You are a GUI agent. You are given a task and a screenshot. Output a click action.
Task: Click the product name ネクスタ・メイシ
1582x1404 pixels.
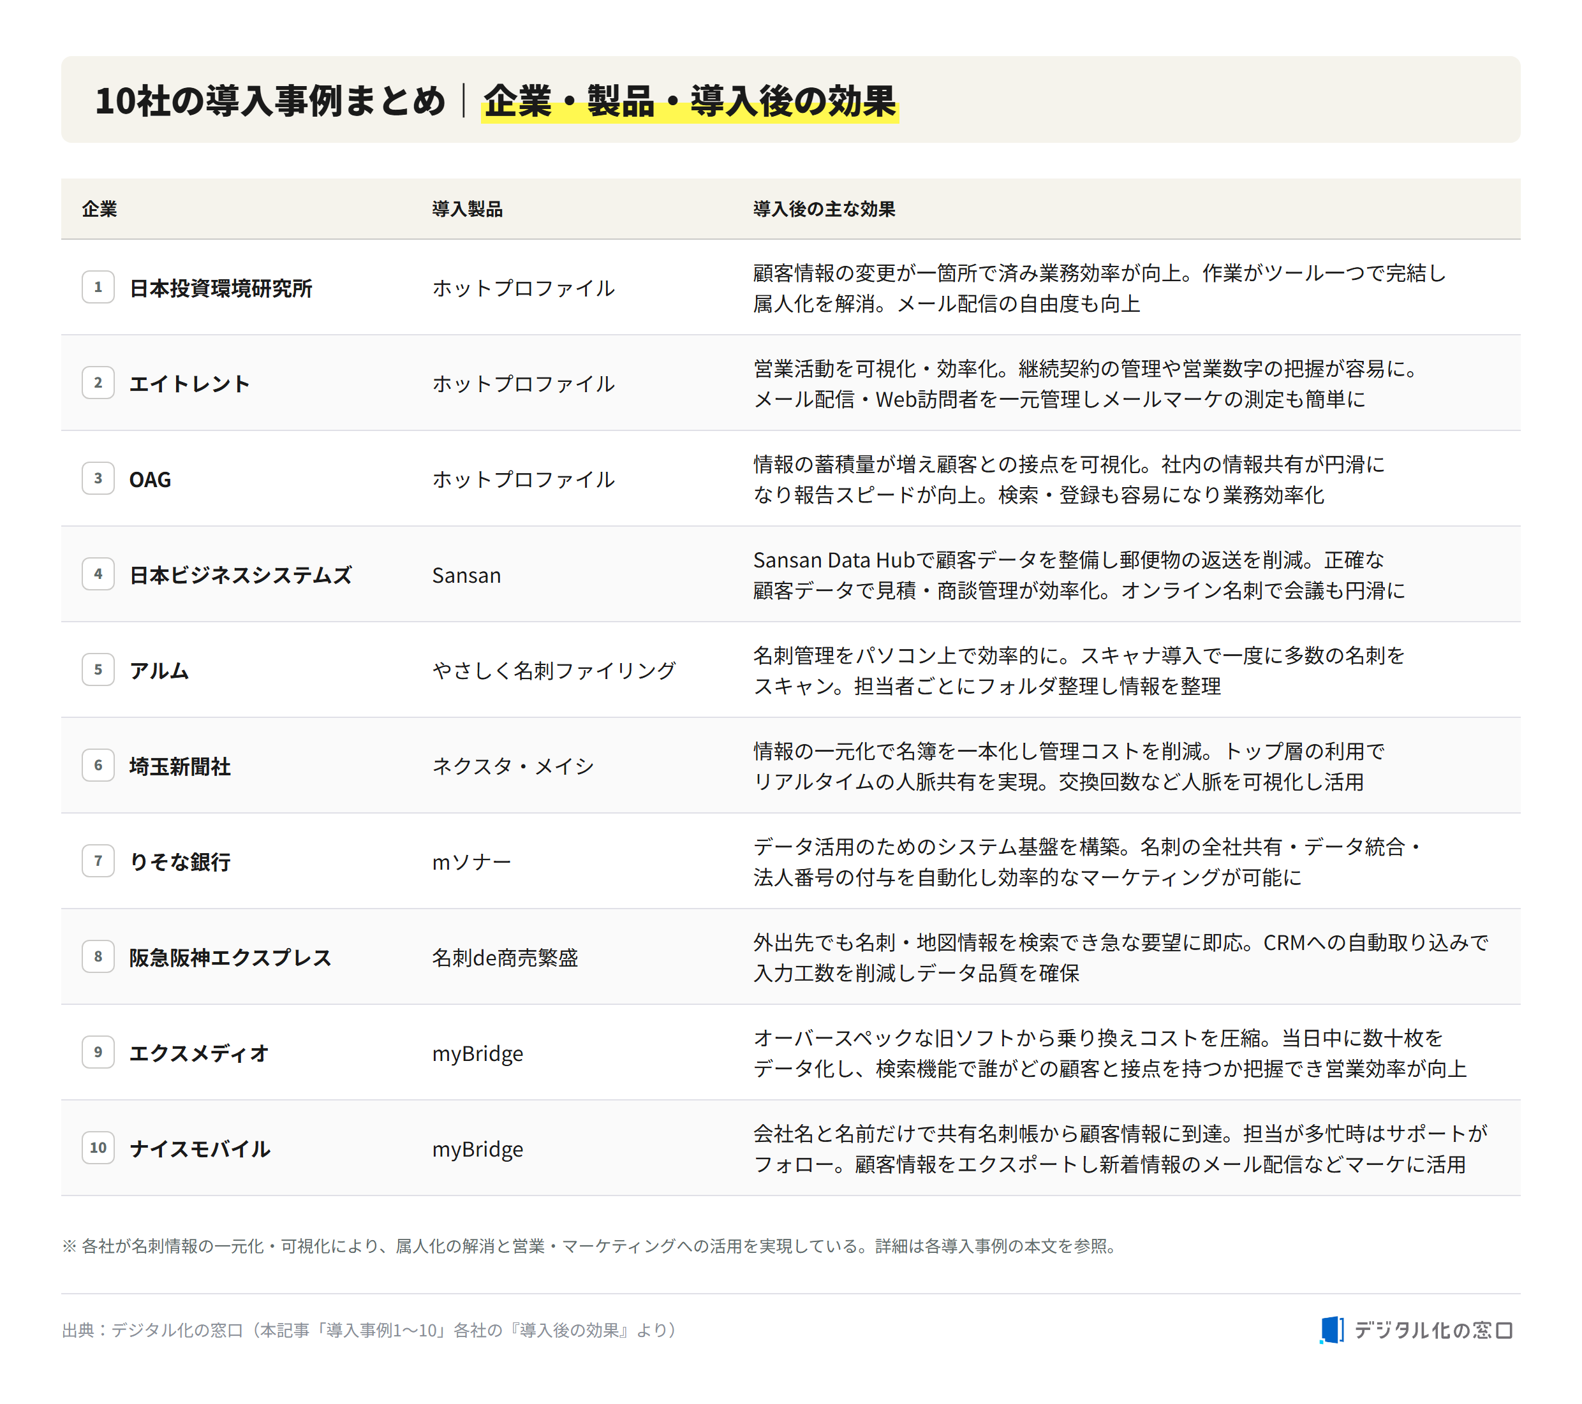513,766
